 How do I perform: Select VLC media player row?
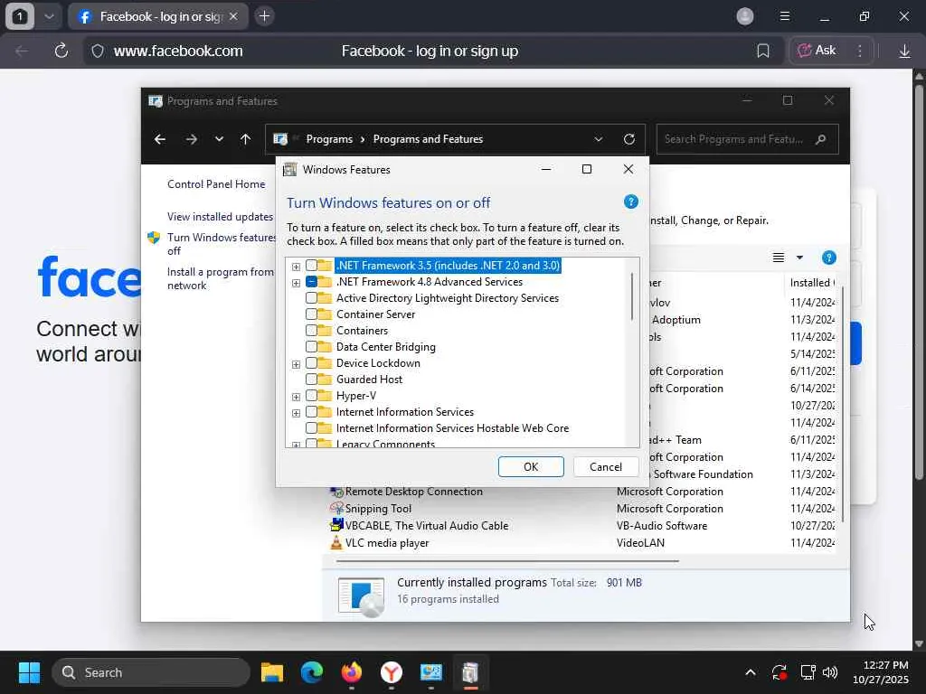581,543
